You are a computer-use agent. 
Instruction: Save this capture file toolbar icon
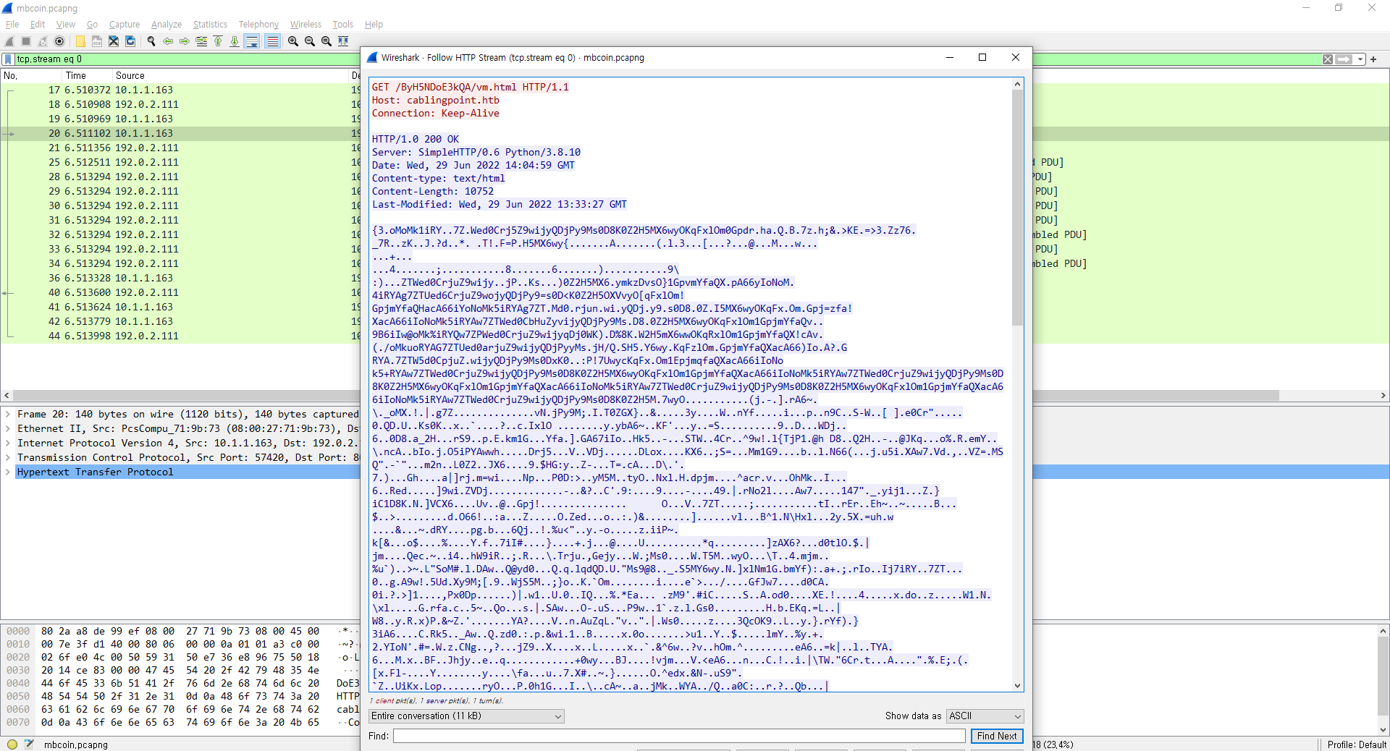pyautogui.click(x=97, y=41)
